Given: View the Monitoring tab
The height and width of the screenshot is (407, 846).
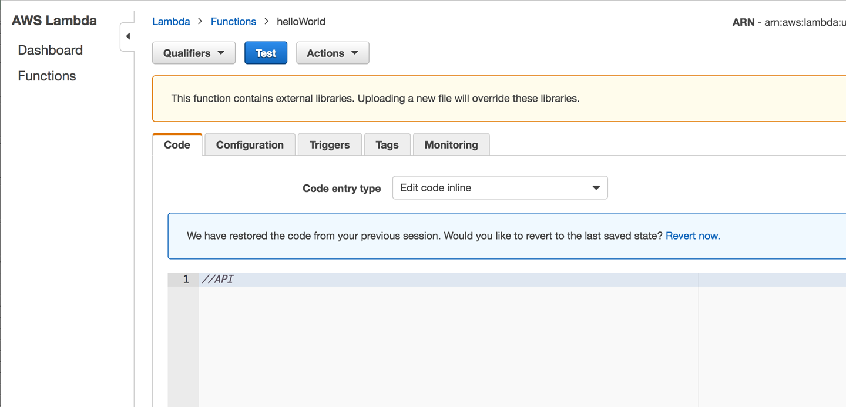Looking at the screenshot, I should click(x=451, y=145).
